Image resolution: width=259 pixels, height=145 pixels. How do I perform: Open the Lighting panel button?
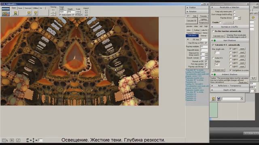pos(204,19)
